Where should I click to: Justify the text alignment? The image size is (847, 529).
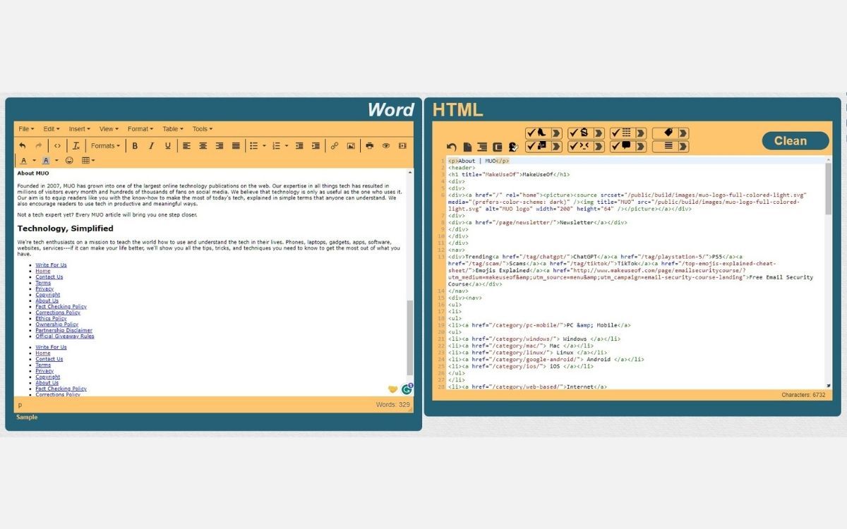point(236,146)
